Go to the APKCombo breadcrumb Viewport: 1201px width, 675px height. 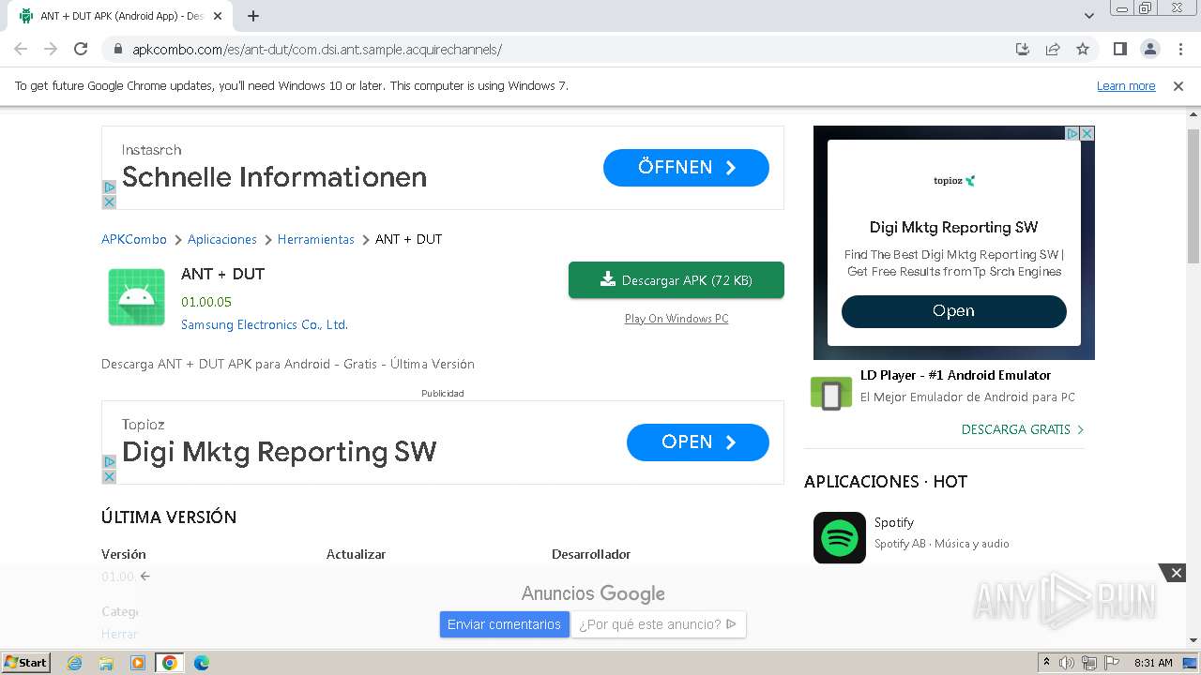click(134, 239)
